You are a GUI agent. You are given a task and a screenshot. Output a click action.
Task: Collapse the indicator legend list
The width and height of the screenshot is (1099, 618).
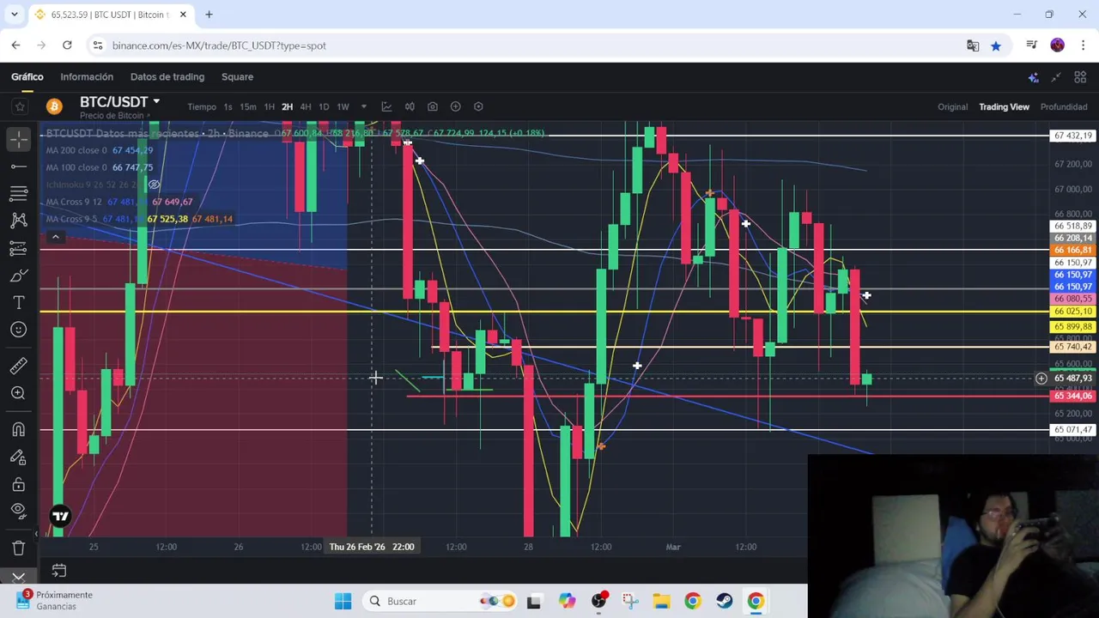(x=55, y=237)
